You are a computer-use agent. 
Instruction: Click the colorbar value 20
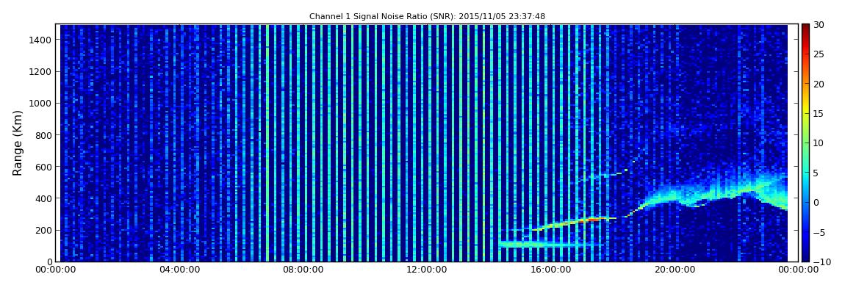[819, 84]
